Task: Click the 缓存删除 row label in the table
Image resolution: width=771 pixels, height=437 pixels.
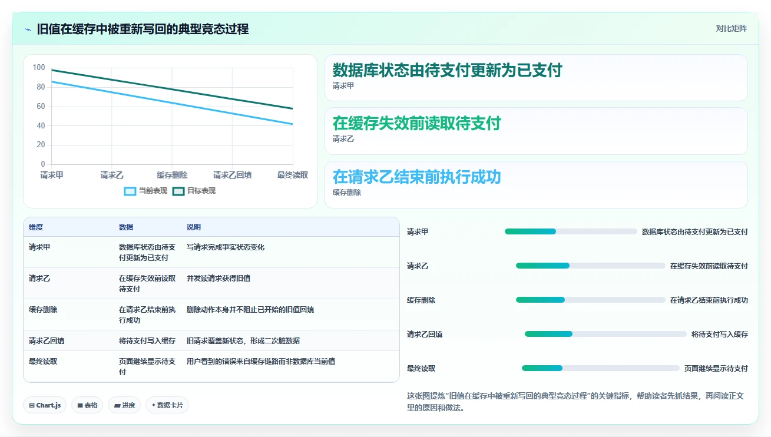Action: [x=43, y=309]
